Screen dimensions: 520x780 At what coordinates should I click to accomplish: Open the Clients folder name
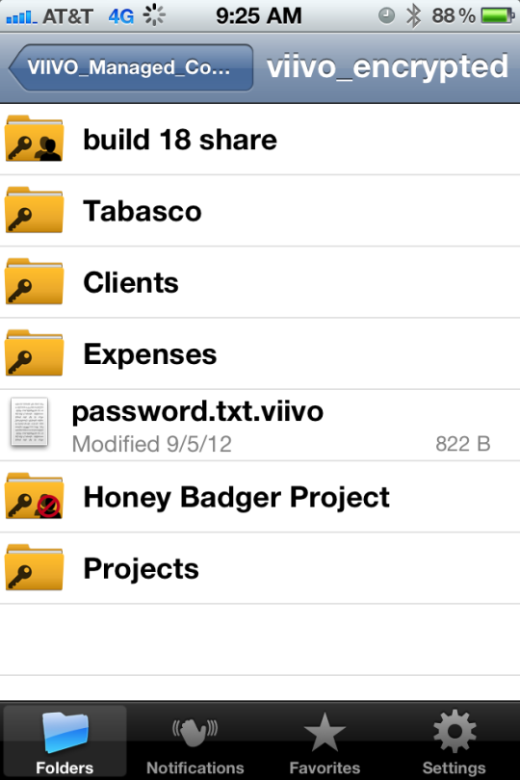click(131, 282)
